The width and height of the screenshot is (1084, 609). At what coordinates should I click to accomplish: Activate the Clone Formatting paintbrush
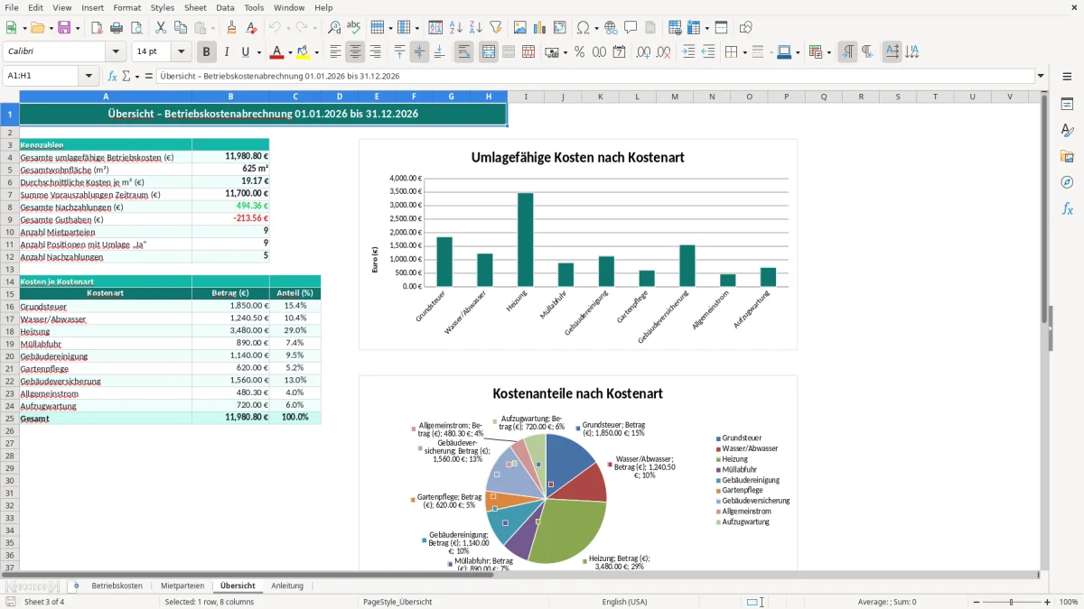(x=231, y=28)
